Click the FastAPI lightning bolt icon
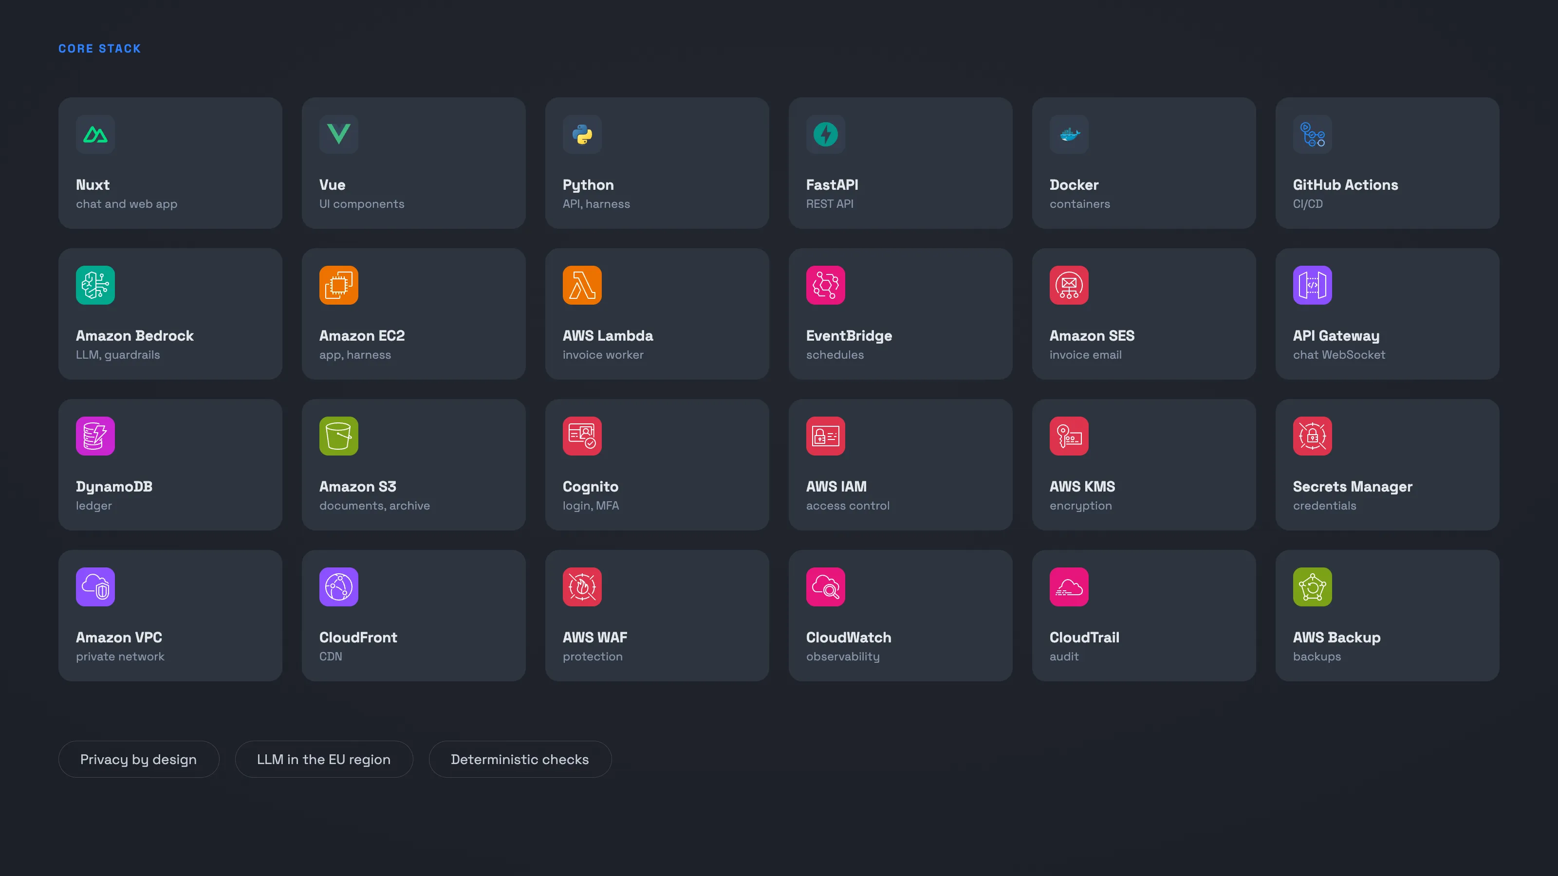Viewport: 1558px width, 876px height. (x=826, y=134)
